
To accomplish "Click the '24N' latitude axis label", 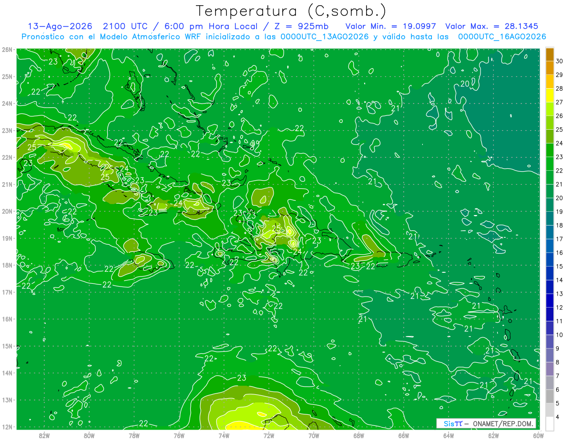I will [7, 103].
